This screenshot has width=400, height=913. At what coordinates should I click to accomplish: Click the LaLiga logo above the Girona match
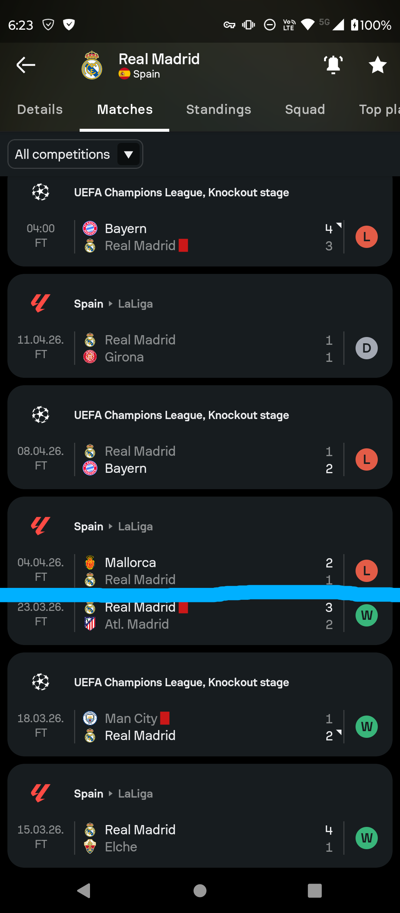coord(40,304)
